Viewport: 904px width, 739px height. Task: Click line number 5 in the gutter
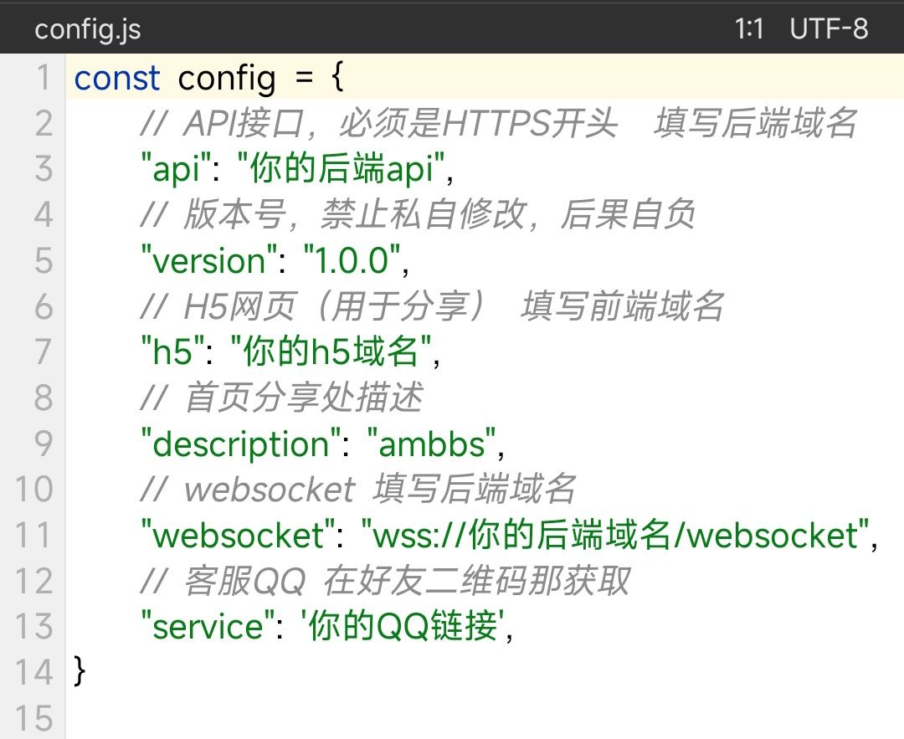click(x=43, y=261)
